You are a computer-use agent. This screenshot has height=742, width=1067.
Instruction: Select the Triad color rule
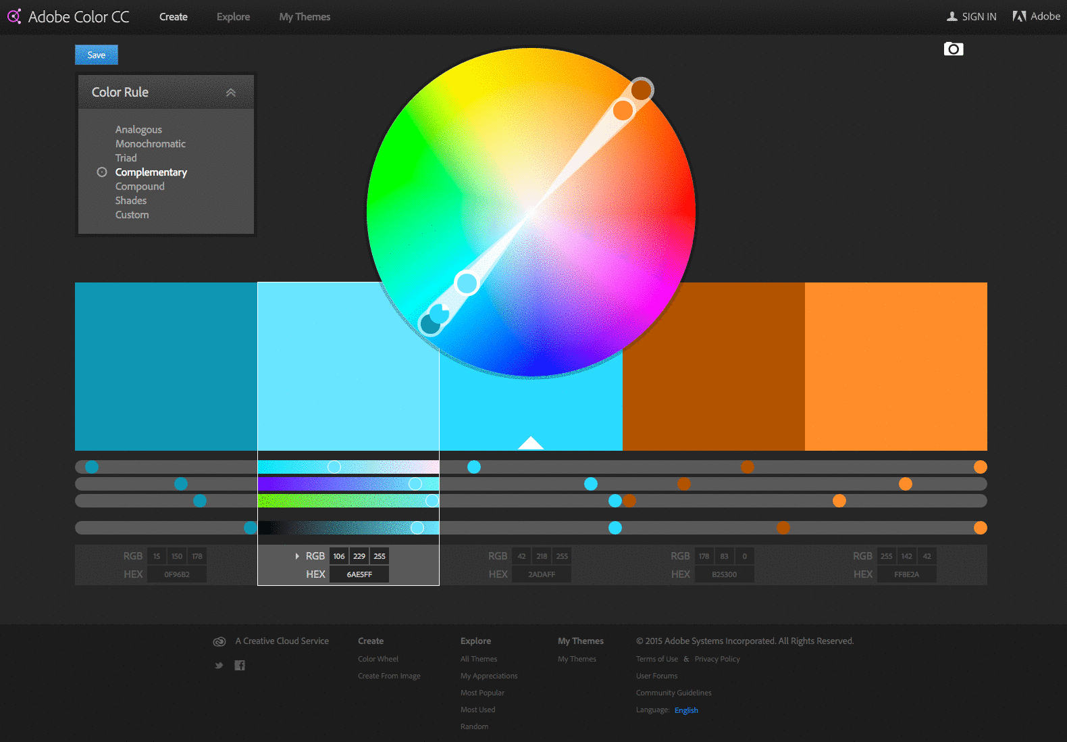(126, 158)
